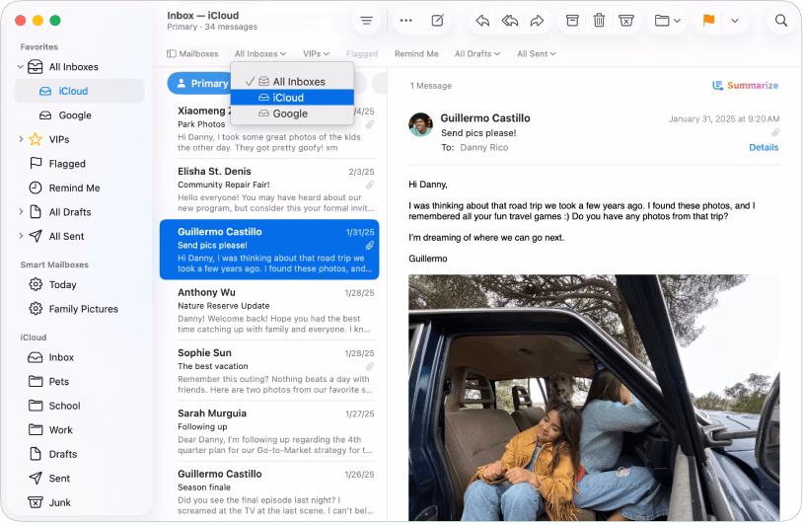Image resolution: width=803 pixels, height=525 pixels.
Task: Move message to Junk from toolbar
Action: click(x=626, y=21)
